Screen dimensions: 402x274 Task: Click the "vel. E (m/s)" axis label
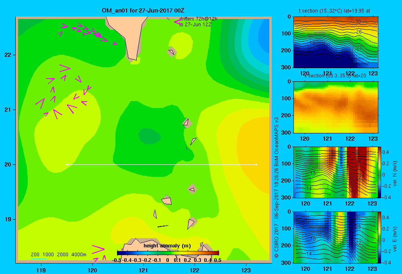click(395, 239)
